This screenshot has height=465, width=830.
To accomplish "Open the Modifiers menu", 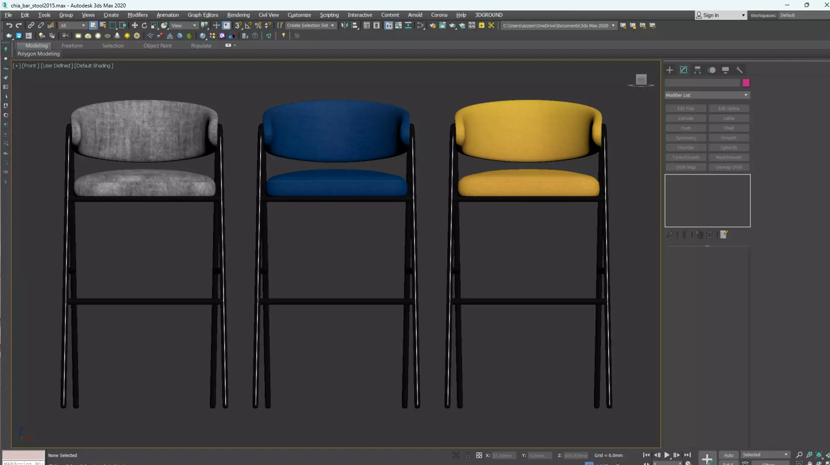I will tap(137, 15).
